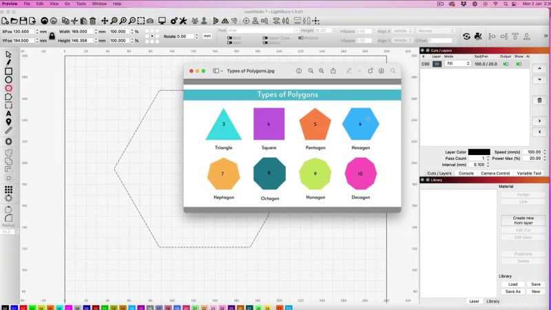Click the Load button in Library

(x=513, y=284)
